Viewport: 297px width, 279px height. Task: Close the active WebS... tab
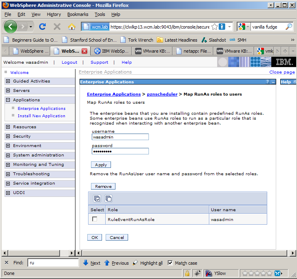click(x=84, y=51)
